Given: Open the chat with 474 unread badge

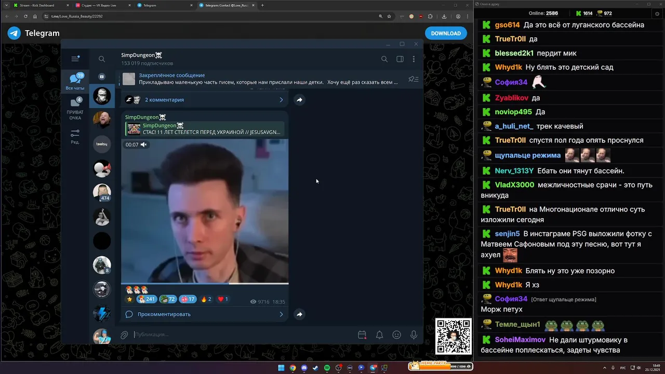Looking at the screenshot, I should point(102,193).
